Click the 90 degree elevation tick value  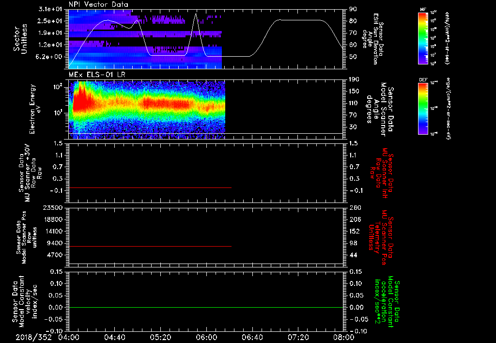(x=353, y=9)
